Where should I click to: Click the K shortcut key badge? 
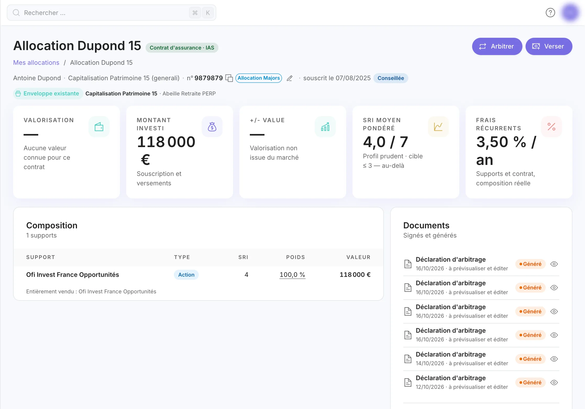click(208, 13)
